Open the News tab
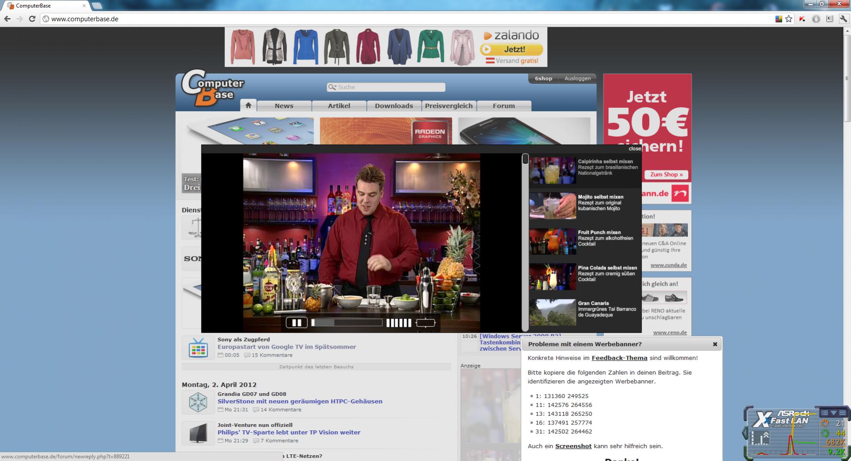The image size is (851, 461). (284, 106)
